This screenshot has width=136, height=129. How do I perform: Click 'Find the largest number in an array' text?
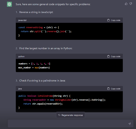pyautogui.click(x=39, y=49)
